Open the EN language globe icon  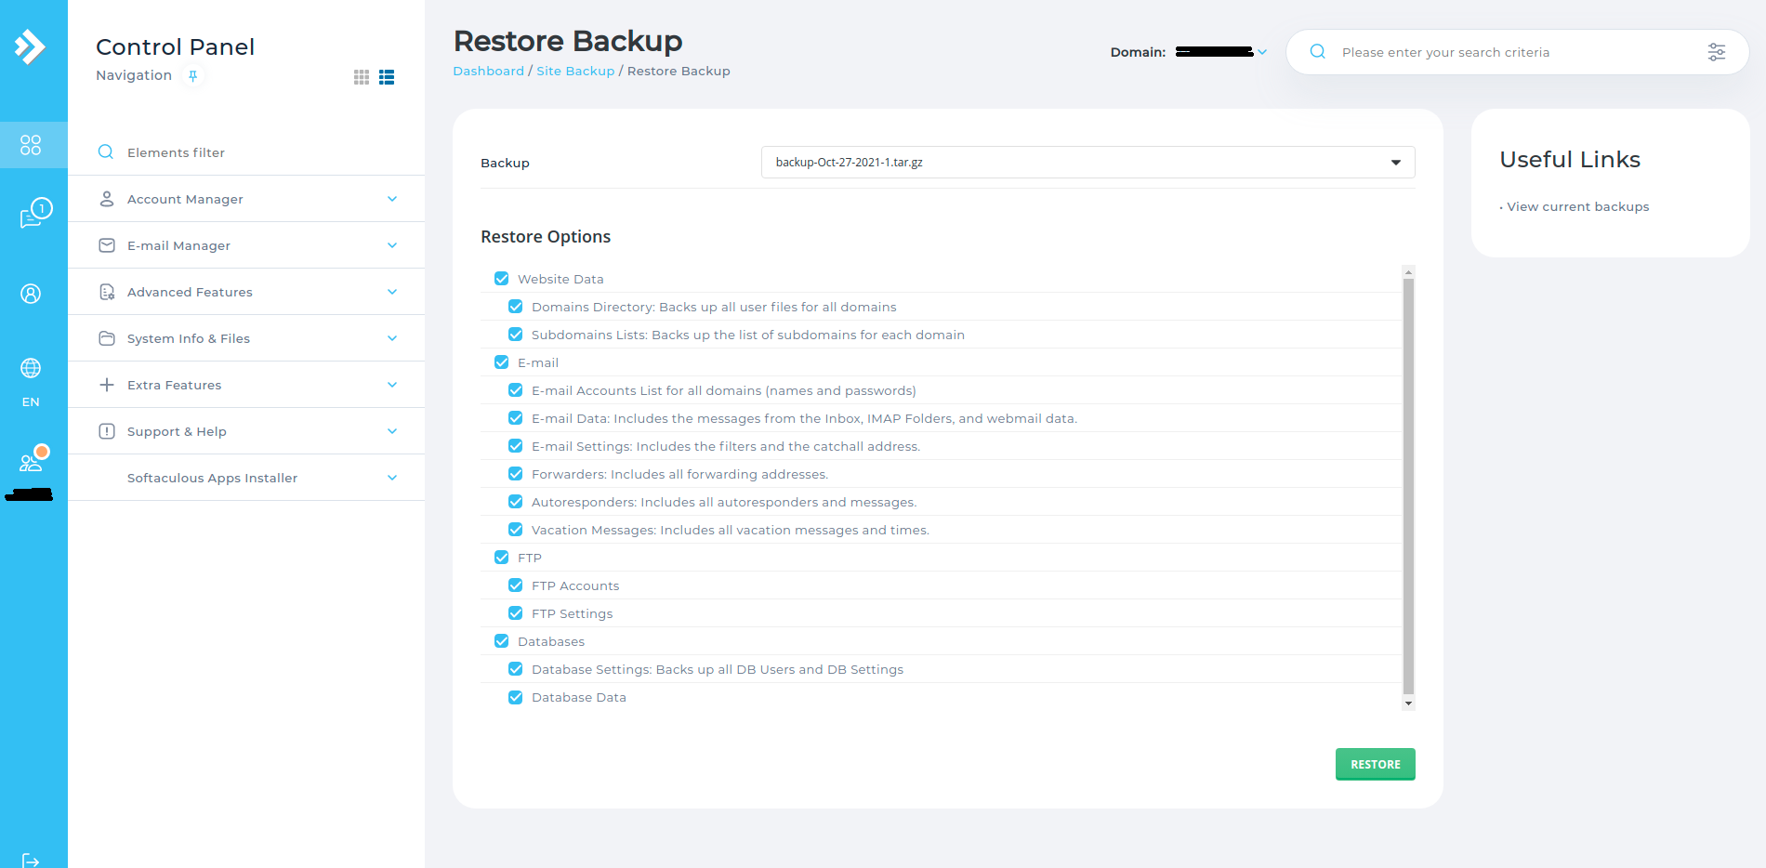[31, 369]
